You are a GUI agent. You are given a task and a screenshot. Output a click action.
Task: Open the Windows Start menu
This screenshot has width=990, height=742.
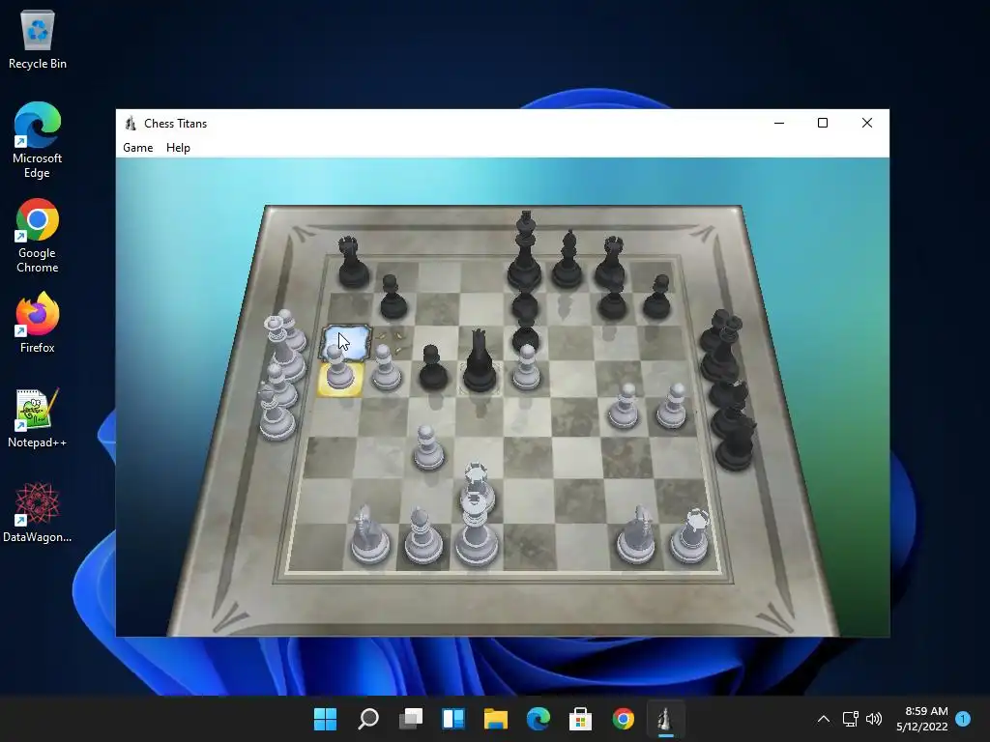[325, 719]
